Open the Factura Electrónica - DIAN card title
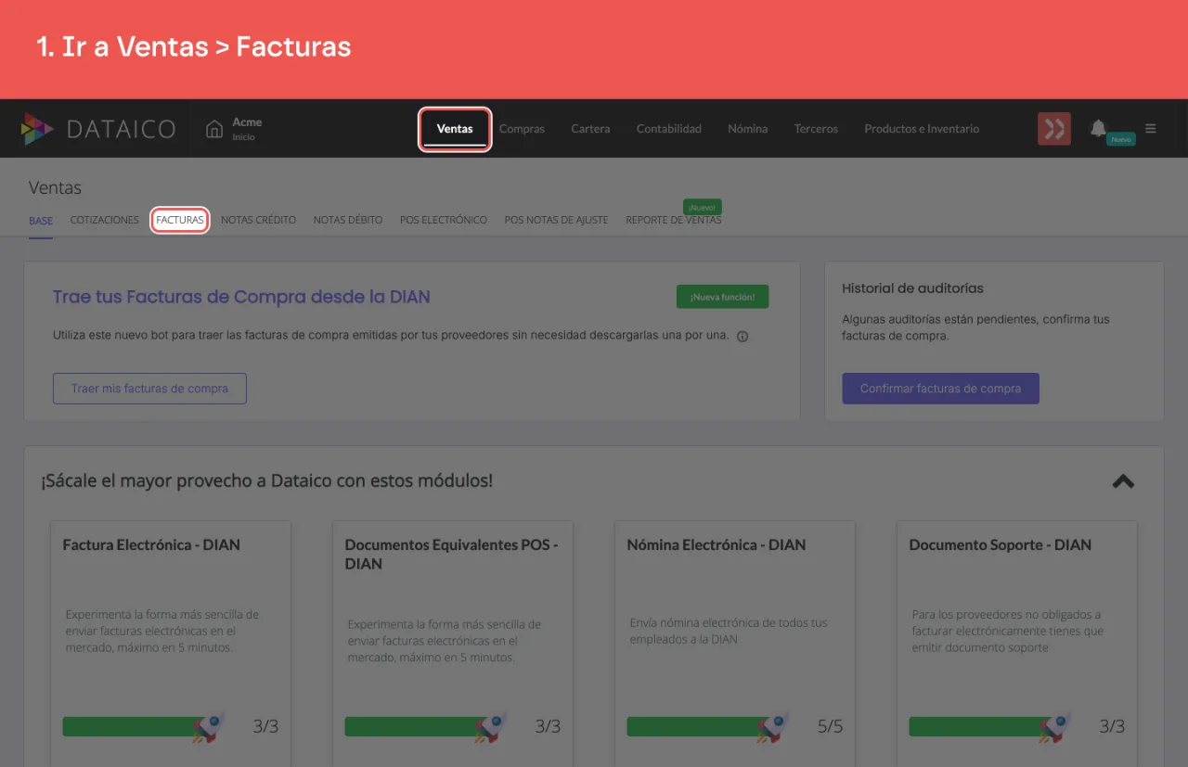Screen dimensions: 1188x767 click(x=151, y=545)
